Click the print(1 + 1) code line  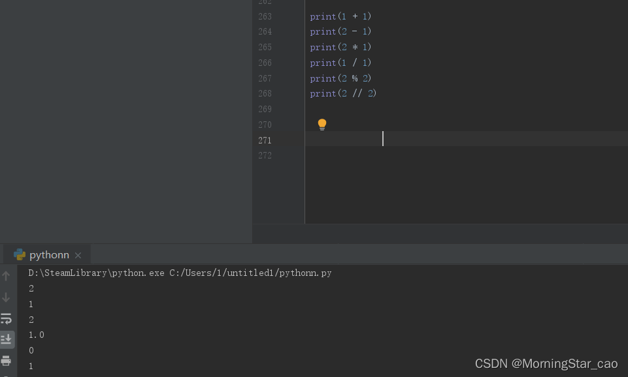pos(340,16)
